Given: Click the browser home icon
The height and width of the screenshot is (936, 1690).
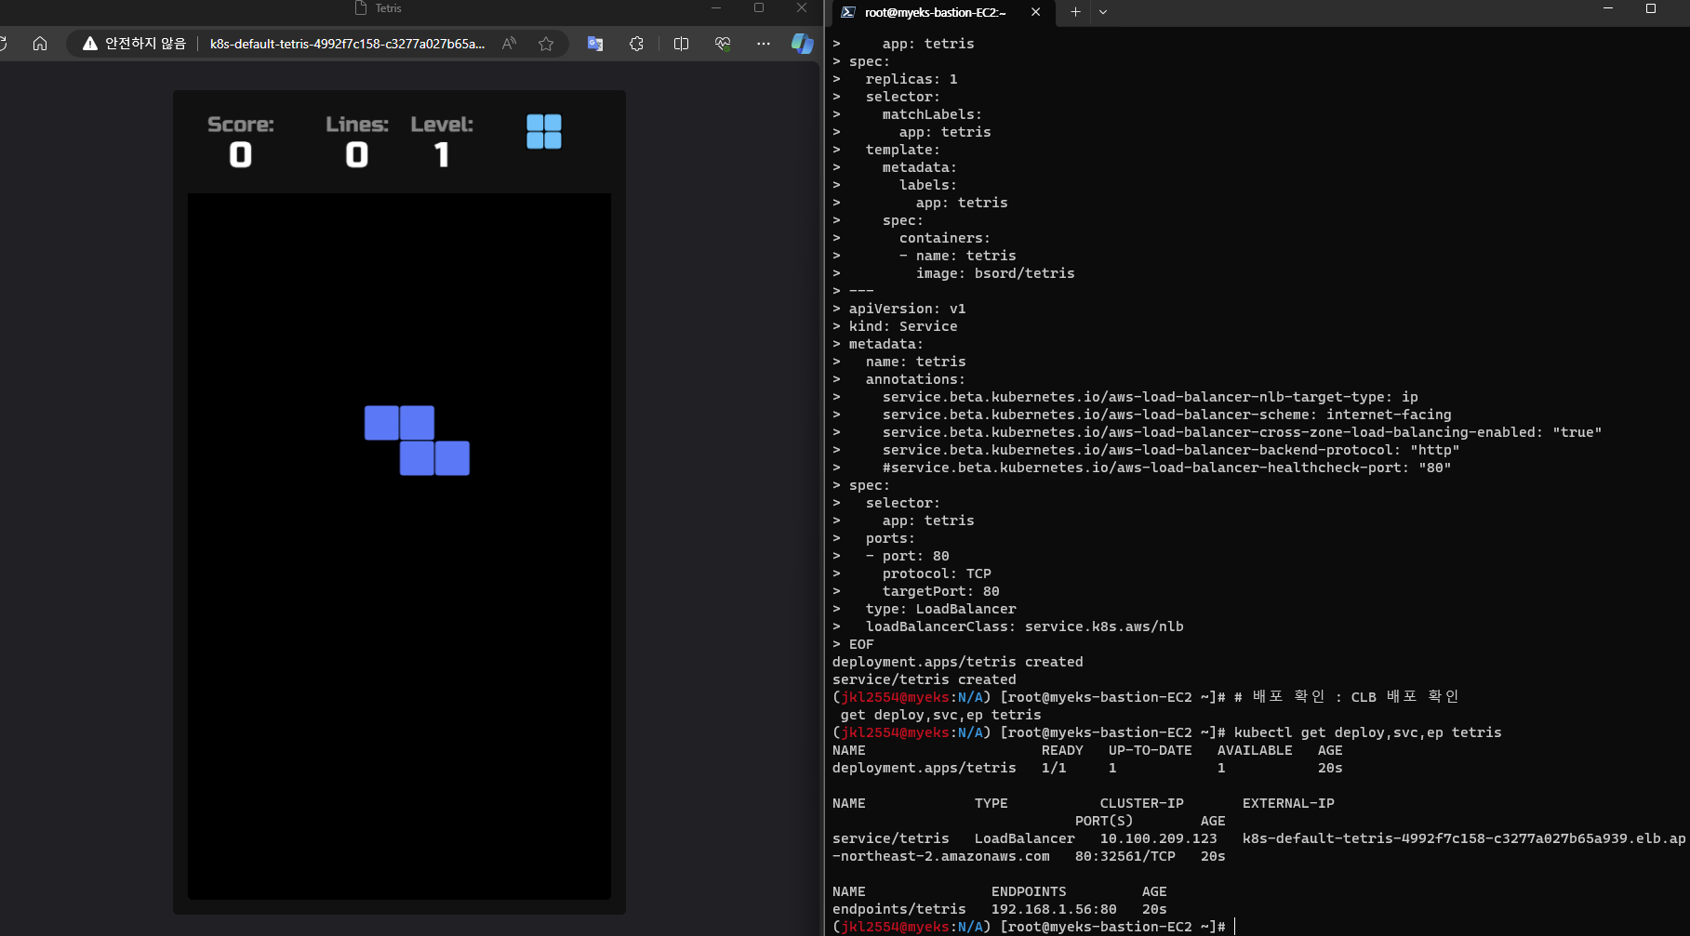Looking at the screenshot, I should click(40, 44).
